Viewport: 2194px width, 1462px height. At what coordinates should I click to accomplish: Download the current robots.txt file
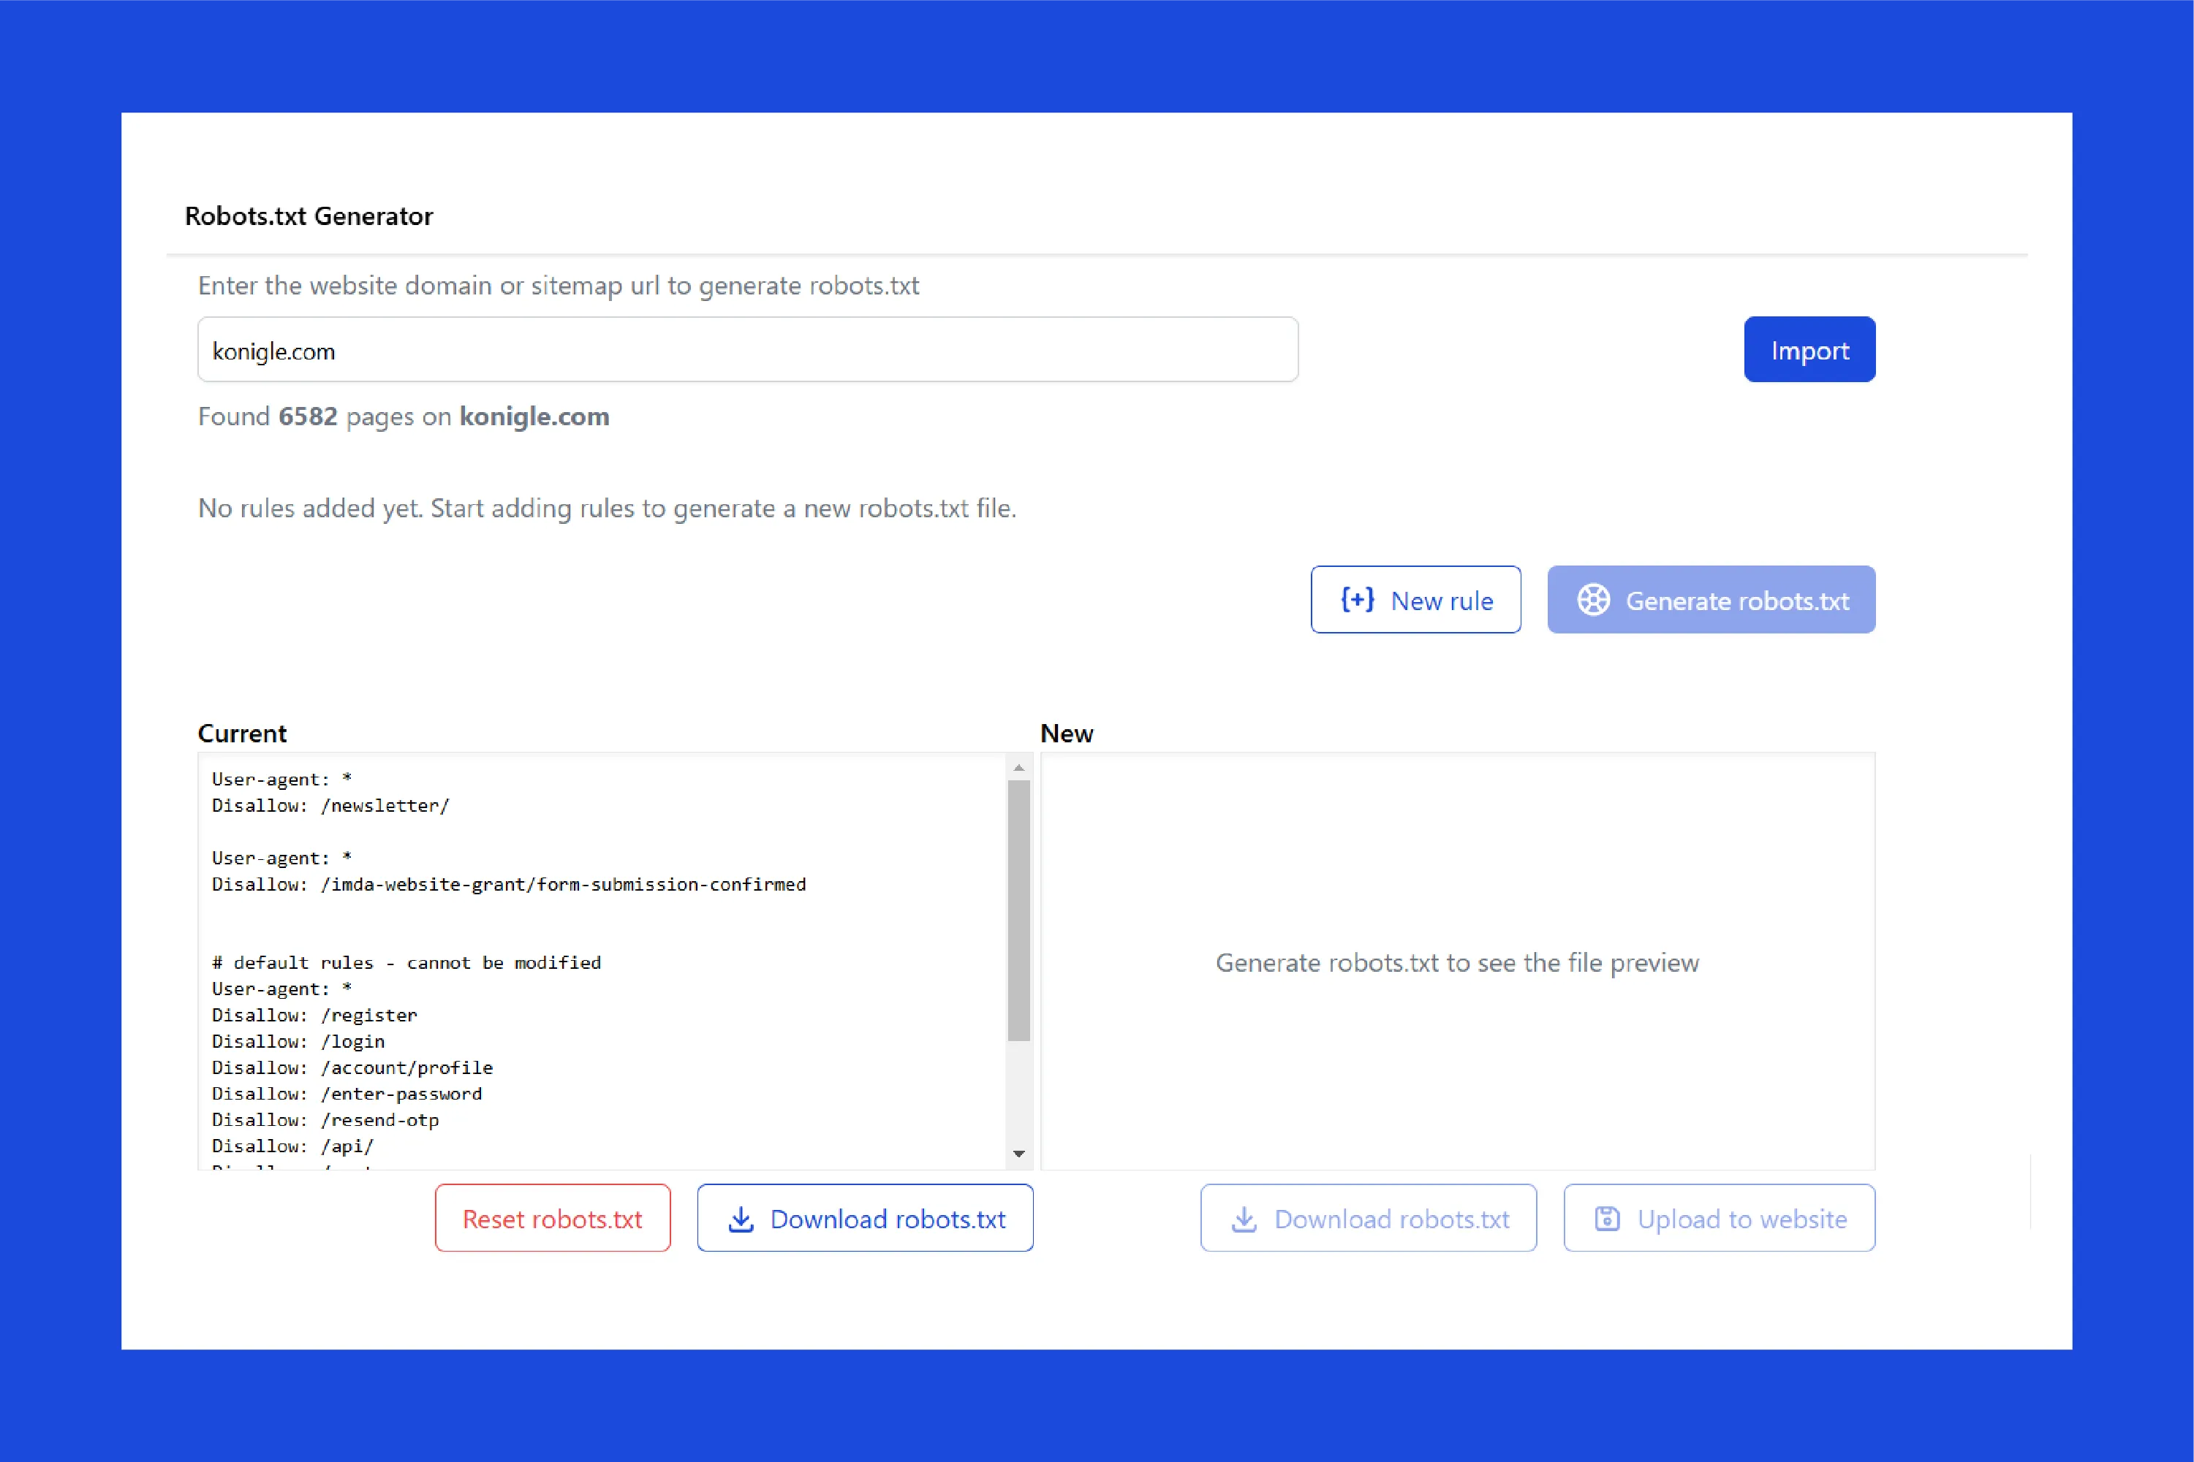[865, 1218]
